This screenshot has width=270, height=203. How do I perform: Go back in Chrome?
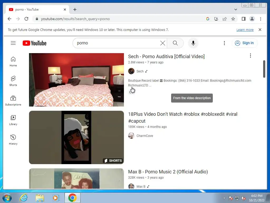pos(9,19)
